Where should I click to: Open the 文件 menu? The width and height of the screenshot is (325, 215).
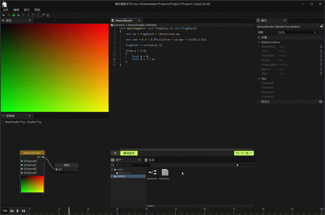tap(6, 10)
